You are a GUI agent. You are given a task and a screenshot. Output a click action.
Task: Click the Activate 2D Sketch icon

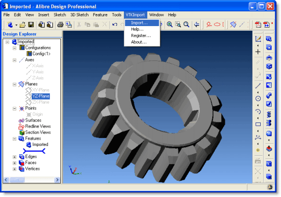click(x=258, y=39)
